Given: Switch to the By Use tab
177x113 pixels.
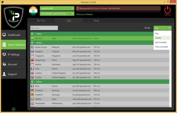Looking at the screenshot, I should [x=41, y=21].
